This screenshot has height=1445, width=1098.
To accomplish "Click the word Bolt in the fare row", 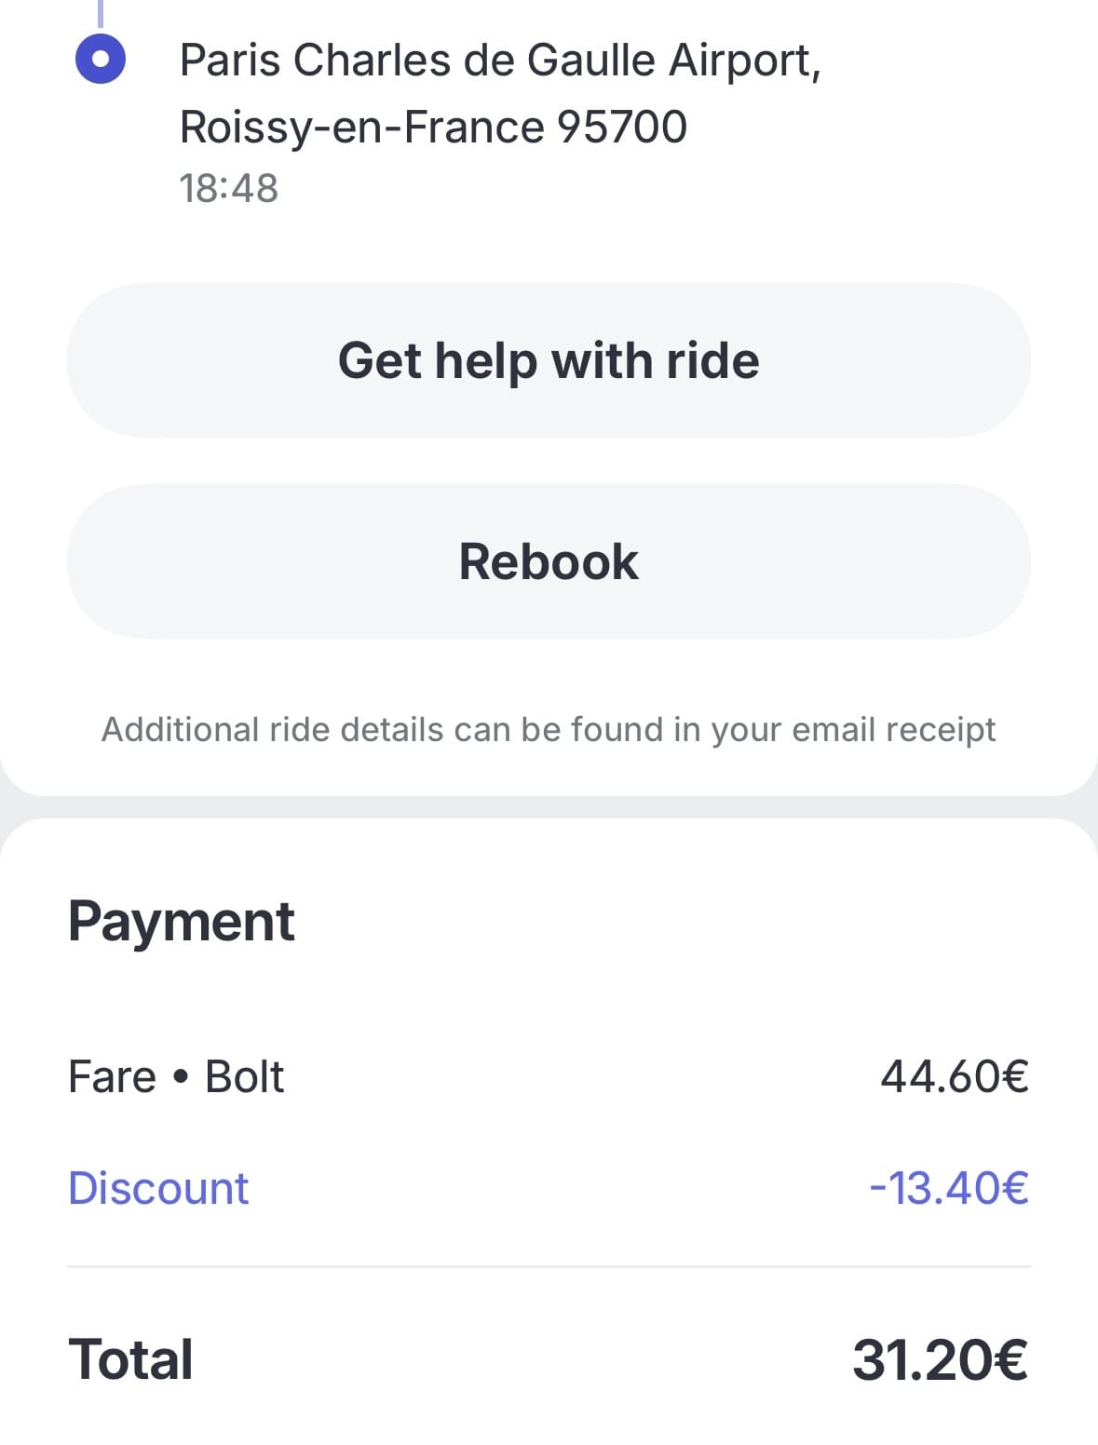I will 244,1077.
